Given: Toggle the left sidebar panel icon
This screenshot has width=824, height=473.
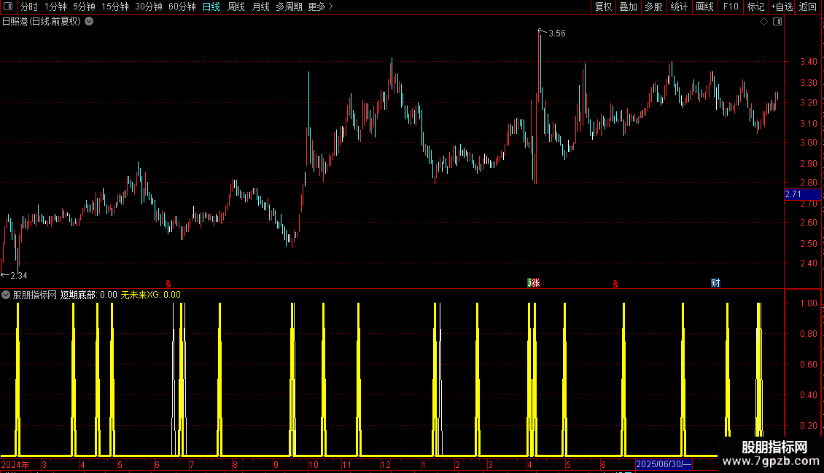Looking at the screenshot, I should click(8, 7).
